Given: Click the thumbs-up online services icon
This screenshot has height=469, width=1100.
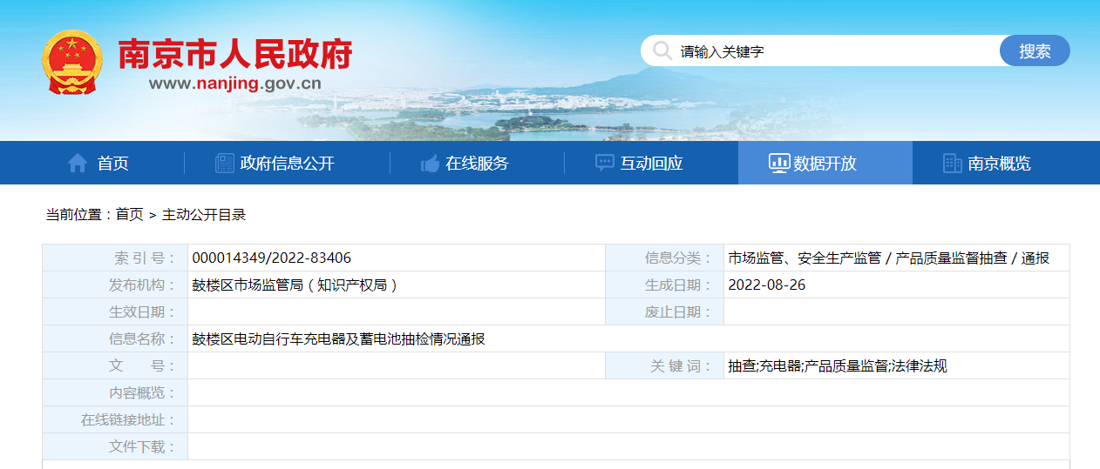Looking at the screenshot, I should [x=430, y=164].
